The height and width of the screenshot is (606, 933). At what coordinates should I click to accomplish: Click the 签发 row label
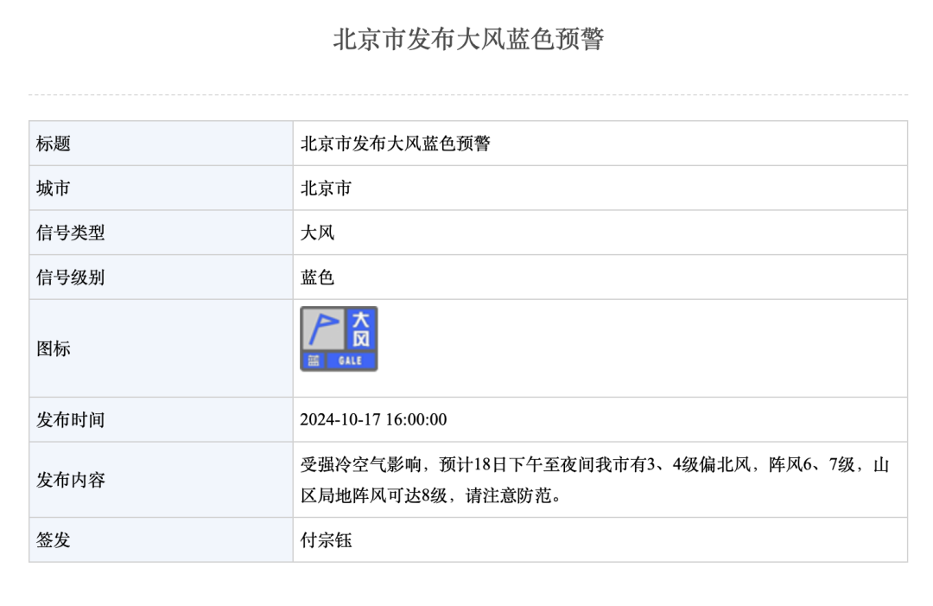click(x=54, y=541)
